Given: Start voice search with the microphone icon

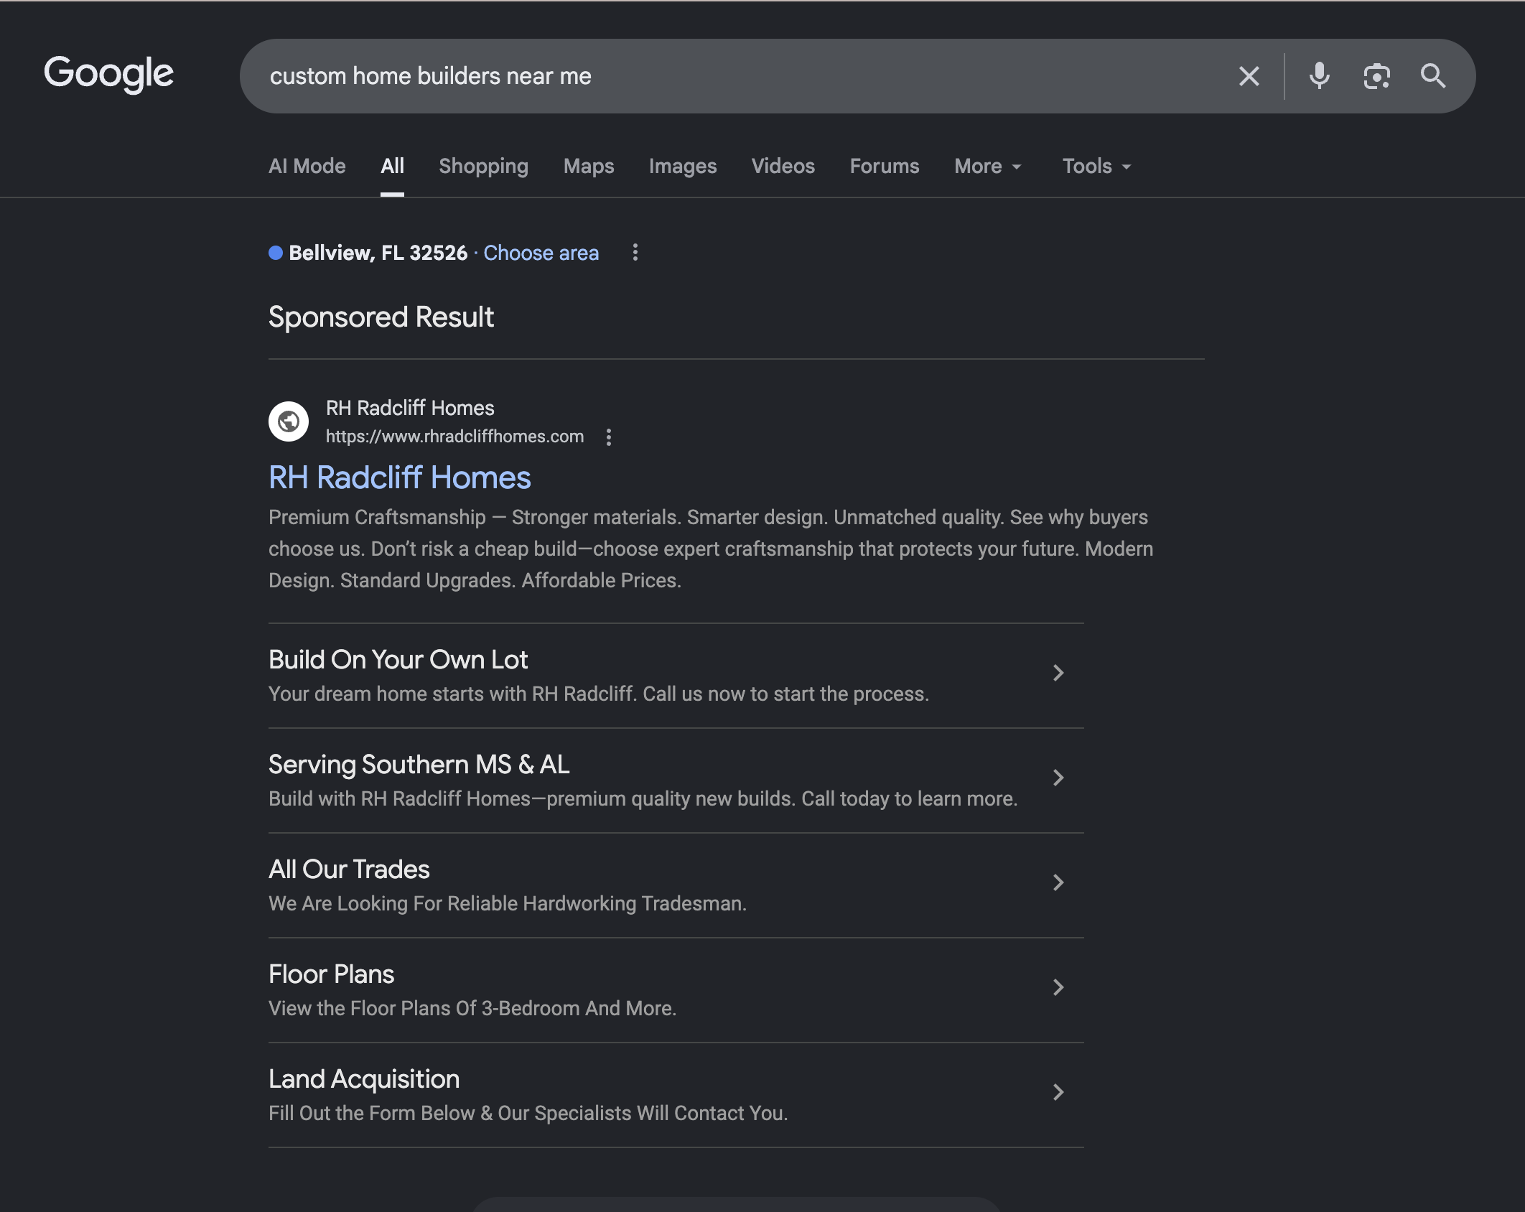Looking at the screenshot, I should pyautogui.click(x=1319, y=76).
